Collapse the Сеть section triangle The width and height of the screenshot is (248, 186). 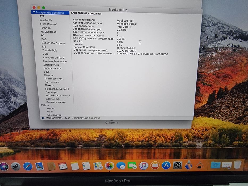(41, 105)
